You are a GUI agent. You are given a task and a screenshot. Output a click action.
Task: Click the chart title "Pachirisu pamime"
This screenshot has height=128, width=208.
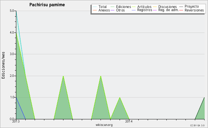[x=47, y=5]
